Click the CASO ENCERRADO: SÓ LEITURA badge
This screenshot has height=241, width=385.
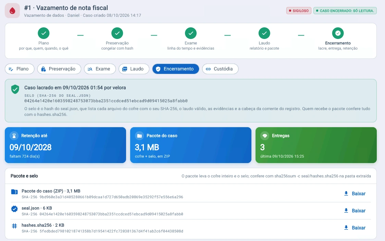point(345,11)
